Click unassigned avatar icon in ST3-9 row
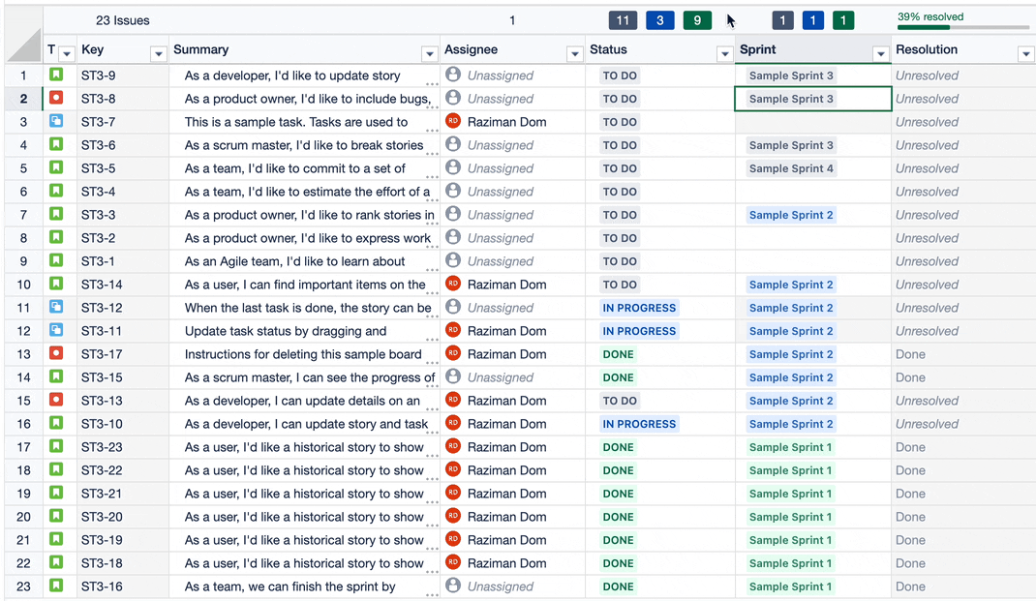Image resolution: width=1036 pixels, height=601 pixels. [x=453, y=75]
